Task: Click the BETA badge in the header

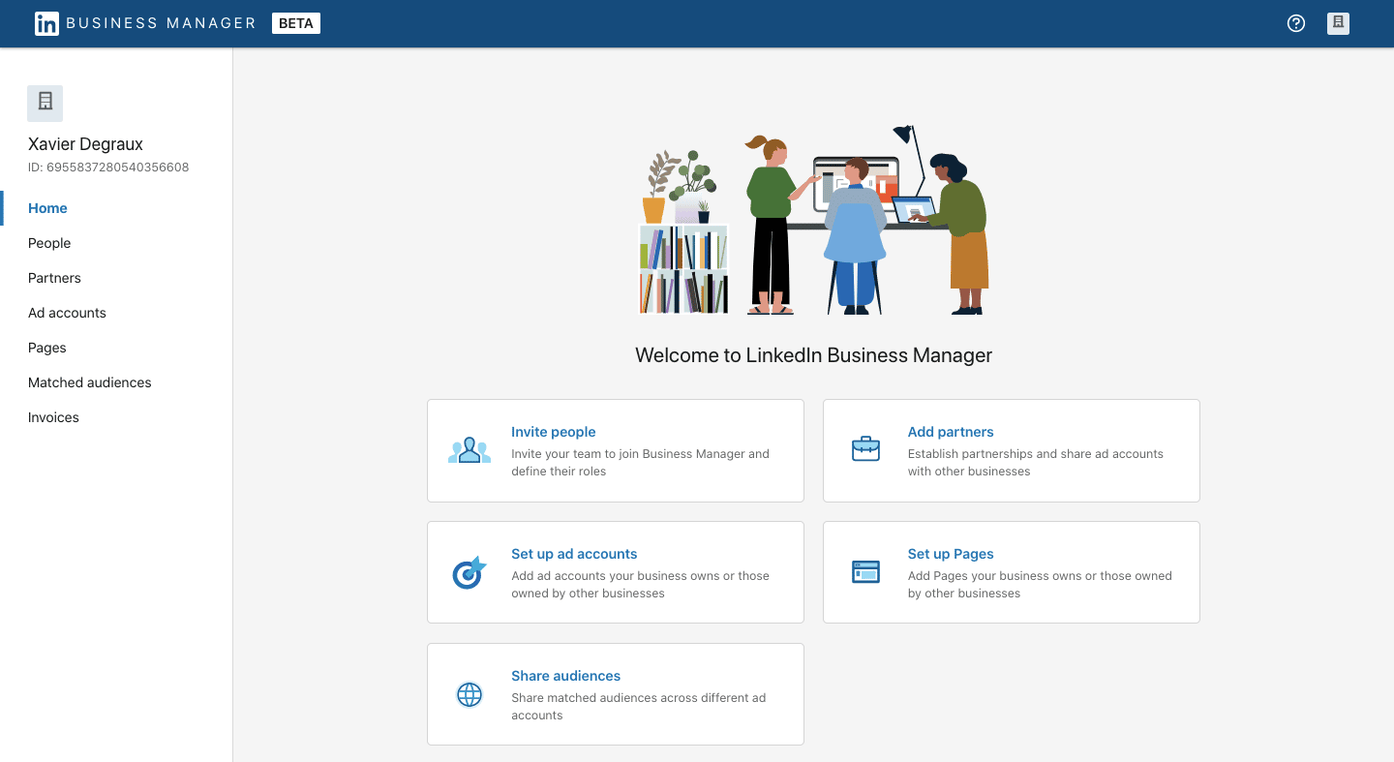Action: (x=295, y=22)
